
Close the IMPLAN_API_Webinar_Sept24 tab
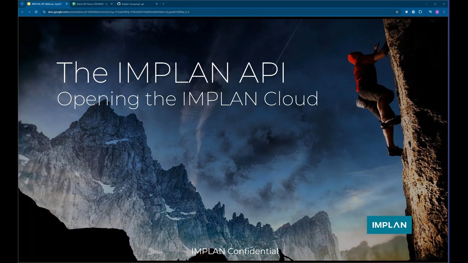67,4
